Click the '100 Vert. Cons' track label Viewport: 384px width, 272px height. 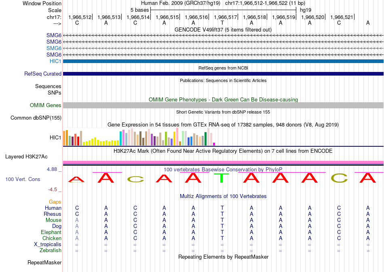pyautogui.click(x=23, y=179)
